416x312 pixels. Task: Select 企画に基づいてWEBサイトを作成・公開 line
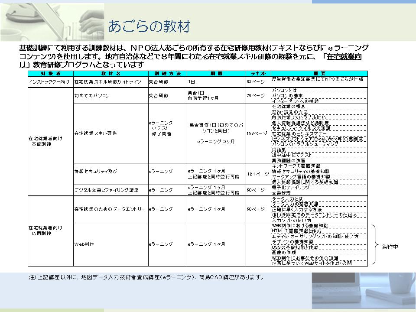click(x=312, y=263)
